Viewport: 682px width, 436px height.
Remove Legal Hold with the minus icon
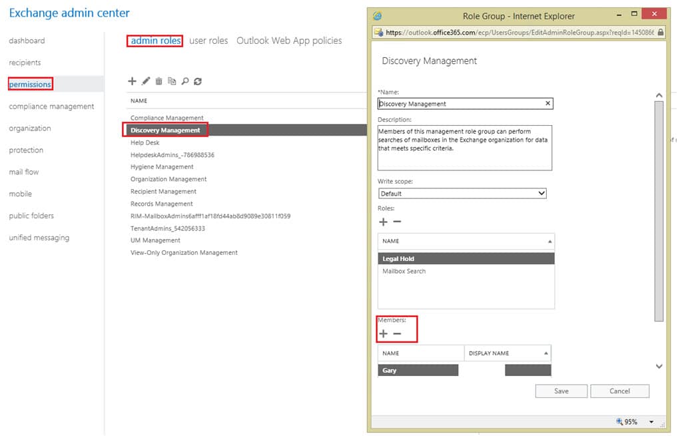click(x=397, y=222)
